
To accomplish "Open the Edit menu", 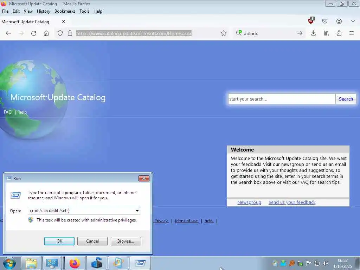I will (x=16, y=11).
